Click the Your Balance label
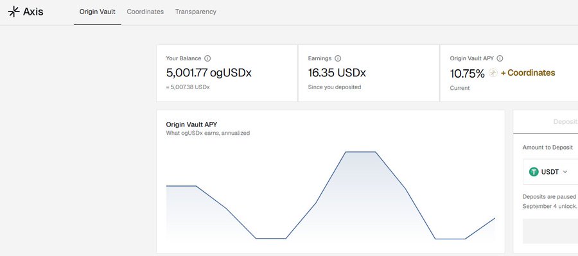578x256 pixels. 184,58
